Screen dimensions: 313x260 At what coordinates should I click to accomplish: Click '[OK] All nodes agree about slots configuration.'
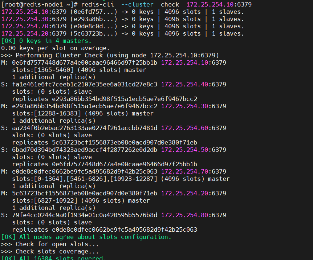86,237
